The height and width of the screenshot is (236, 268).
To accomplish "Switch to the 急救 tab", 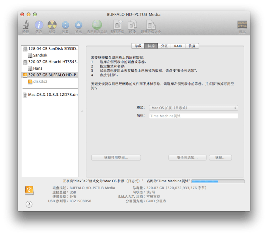I will [x=138, y=46].
